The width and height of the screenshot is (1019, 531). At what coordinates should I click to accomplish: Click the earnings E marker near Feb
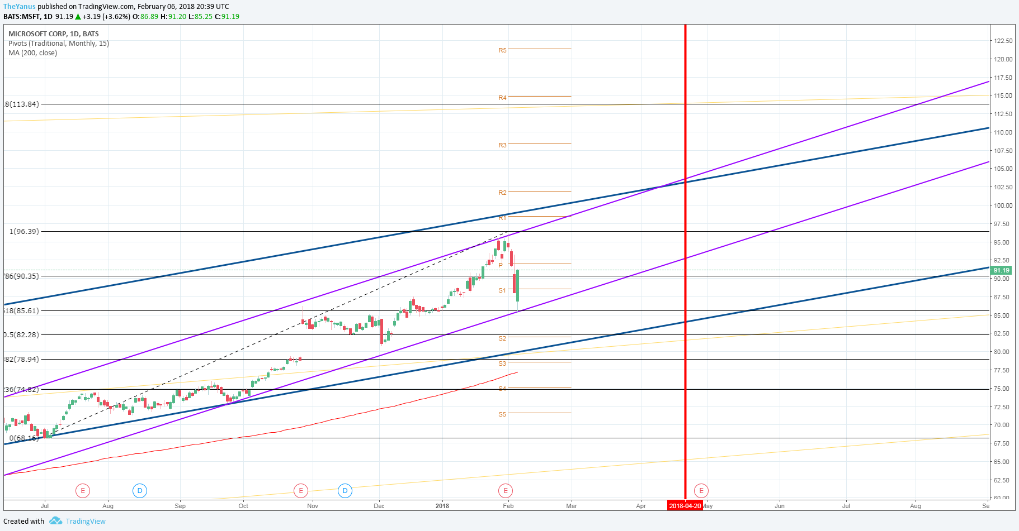coord(506,491)
